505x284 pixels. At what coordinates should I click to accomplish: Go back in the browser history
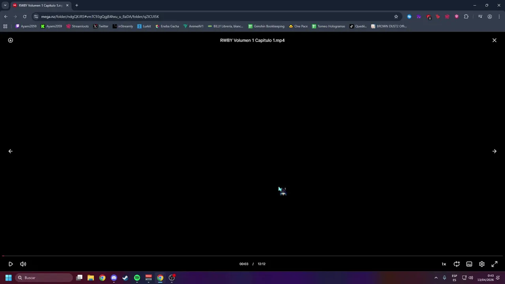[6, 17]
